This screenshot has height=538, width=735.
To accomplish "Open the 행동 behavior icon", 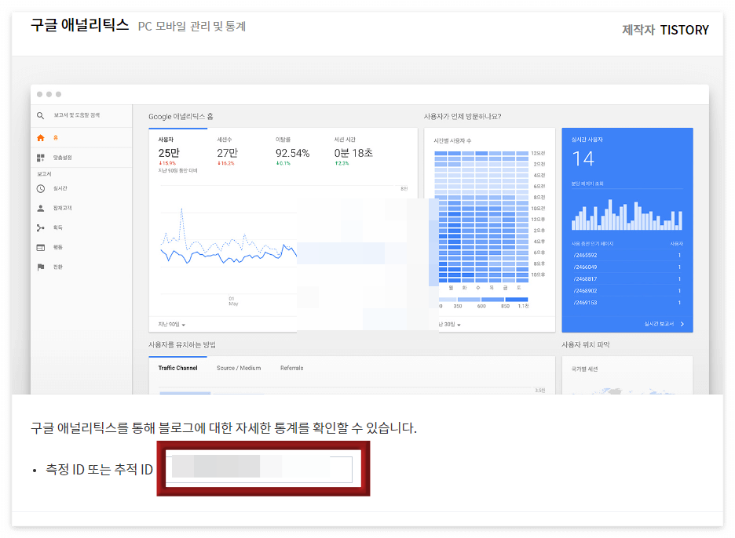I will pyautogui.click(x=41, y=248).
